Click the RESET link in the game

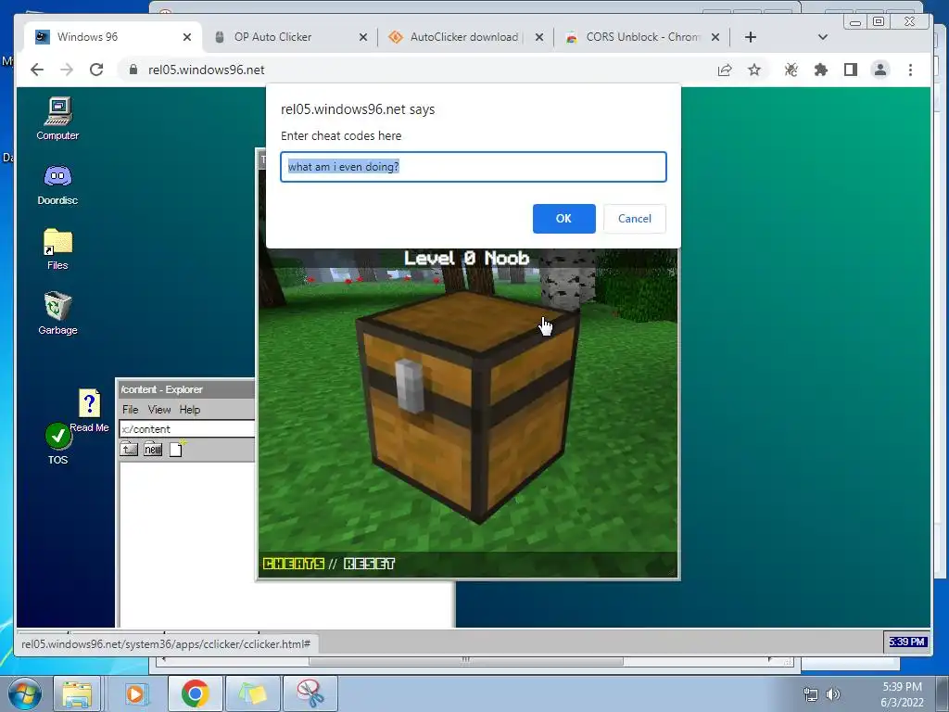pyautogui.click(x=369, y=565)
